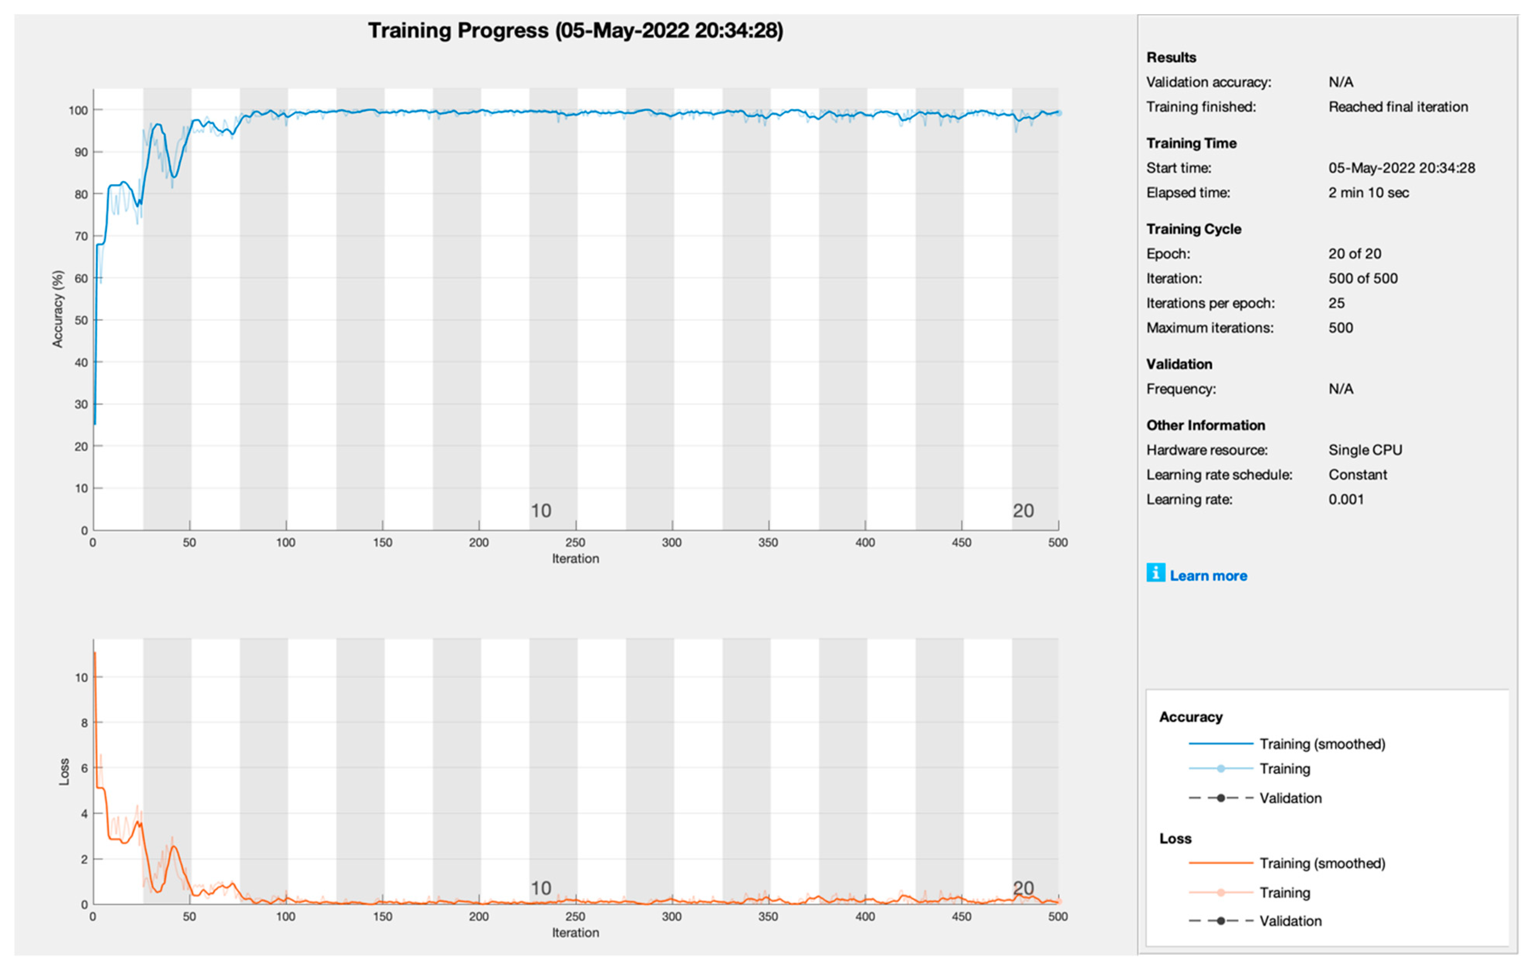Open the Learn more link

point(1208,576)
